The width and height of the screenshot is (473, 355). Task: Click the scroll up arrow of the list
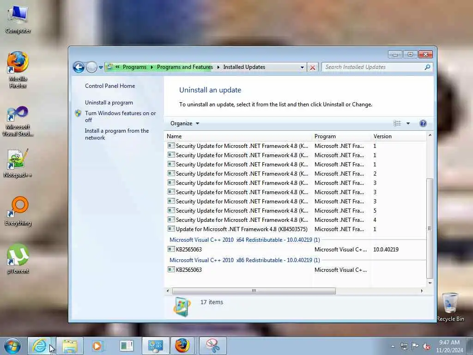coord(430,135)
